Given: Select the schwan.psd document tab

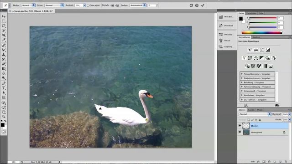Looking at the screenshot, I should click(31, 11).
